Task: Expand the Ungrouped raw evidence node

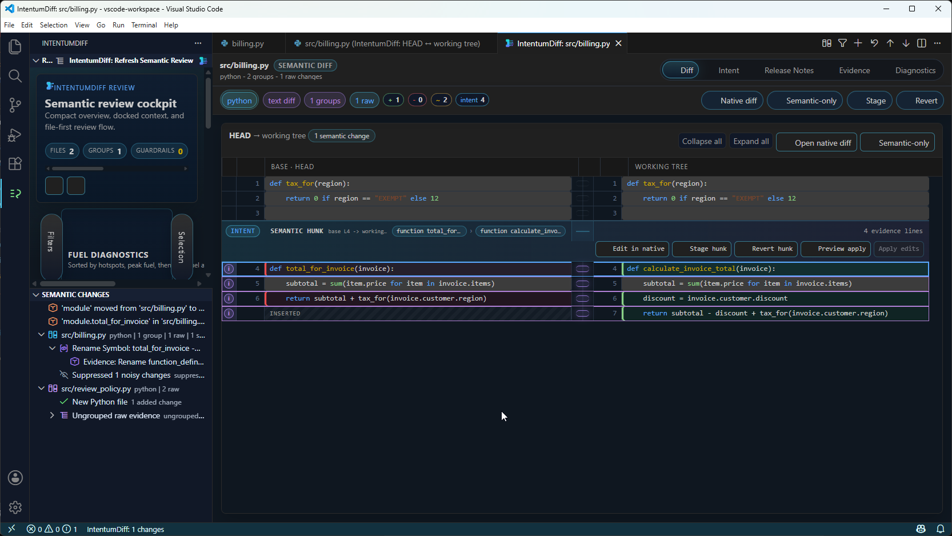Action: coord(52,415)
